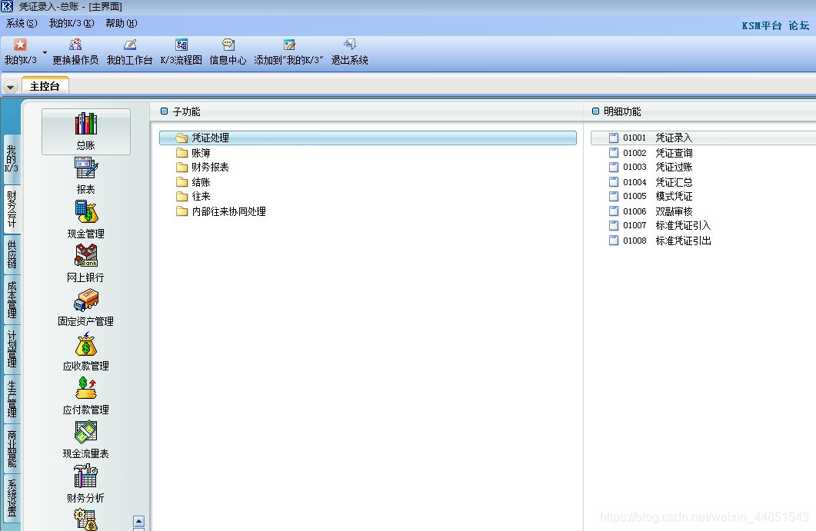Open the round dropdown button left of 主控台 tab
Screen dimensions: 816x531
coord(11,87)
